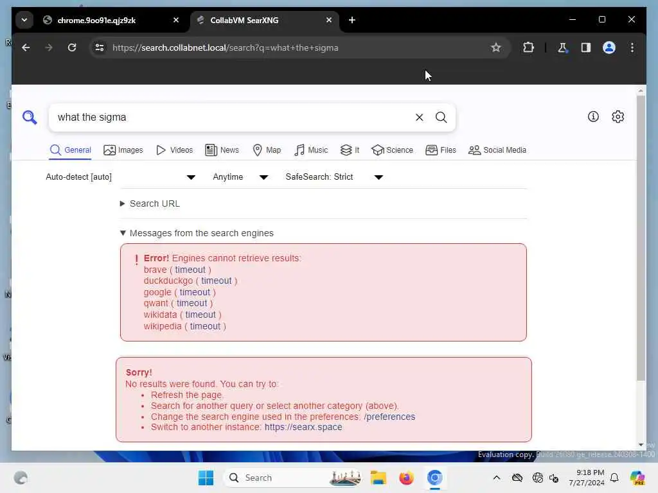
Task: Switch to the Music category
Action: [311, 150]
